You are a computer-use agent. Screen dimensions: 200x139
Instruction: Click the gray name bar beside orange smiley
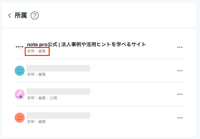point(58,116)
